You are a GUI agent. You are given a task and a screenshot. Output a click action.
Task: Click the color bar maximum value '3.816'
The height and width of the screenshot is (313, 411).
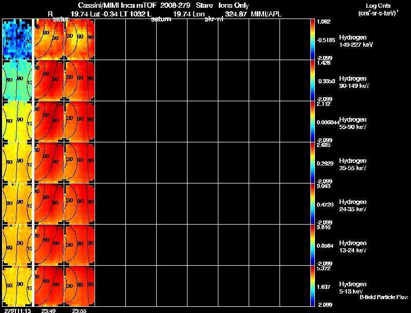pos(324,228)
